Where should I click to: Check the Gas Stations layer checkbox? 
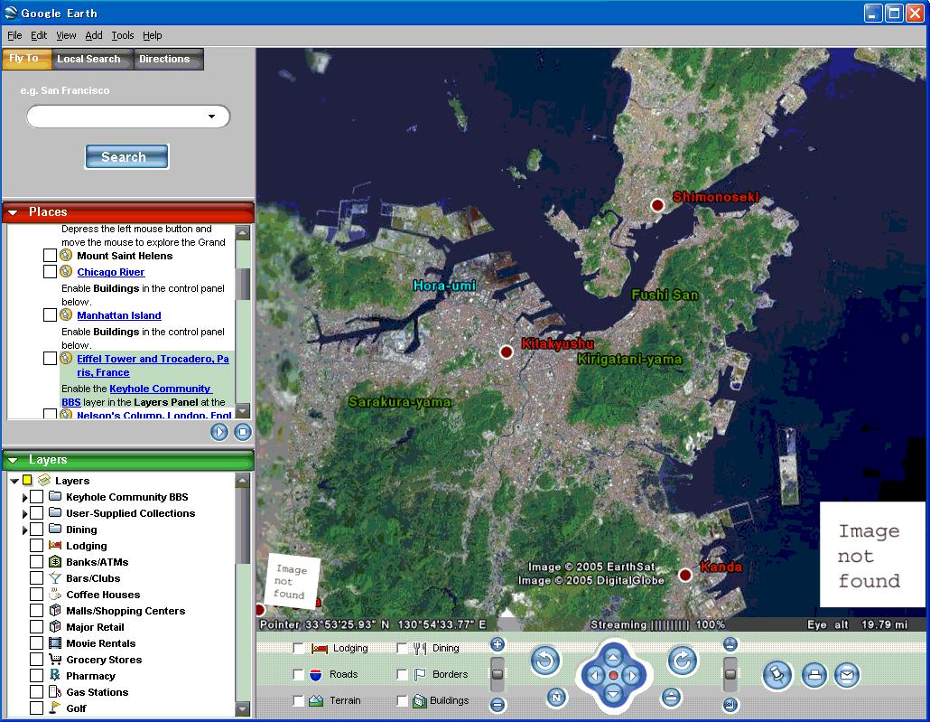coord(36,691)
